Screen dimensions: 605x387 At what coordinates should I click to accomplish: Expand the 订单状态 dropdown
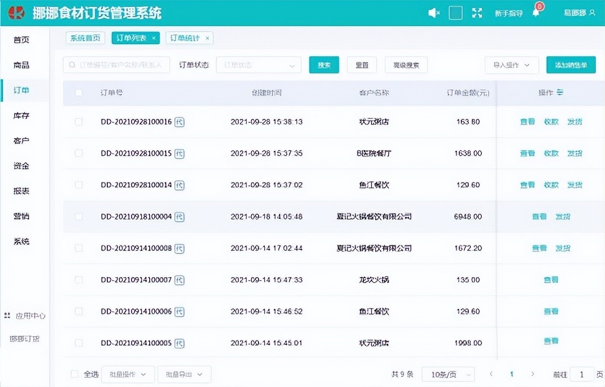point(258,65)
